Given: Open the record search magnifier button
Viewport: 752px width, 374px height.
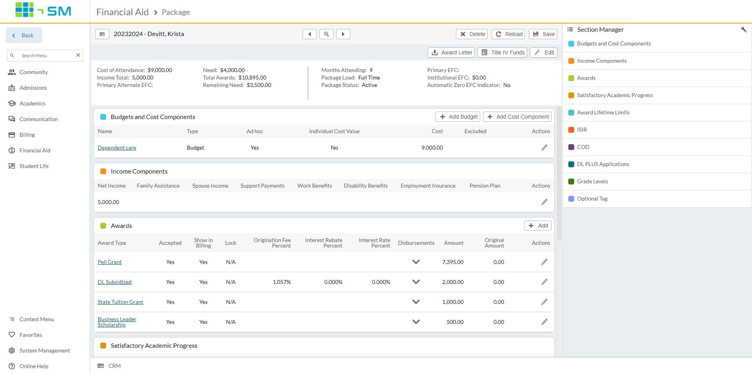Looking at the screenshot, I should tap(326, 34).
